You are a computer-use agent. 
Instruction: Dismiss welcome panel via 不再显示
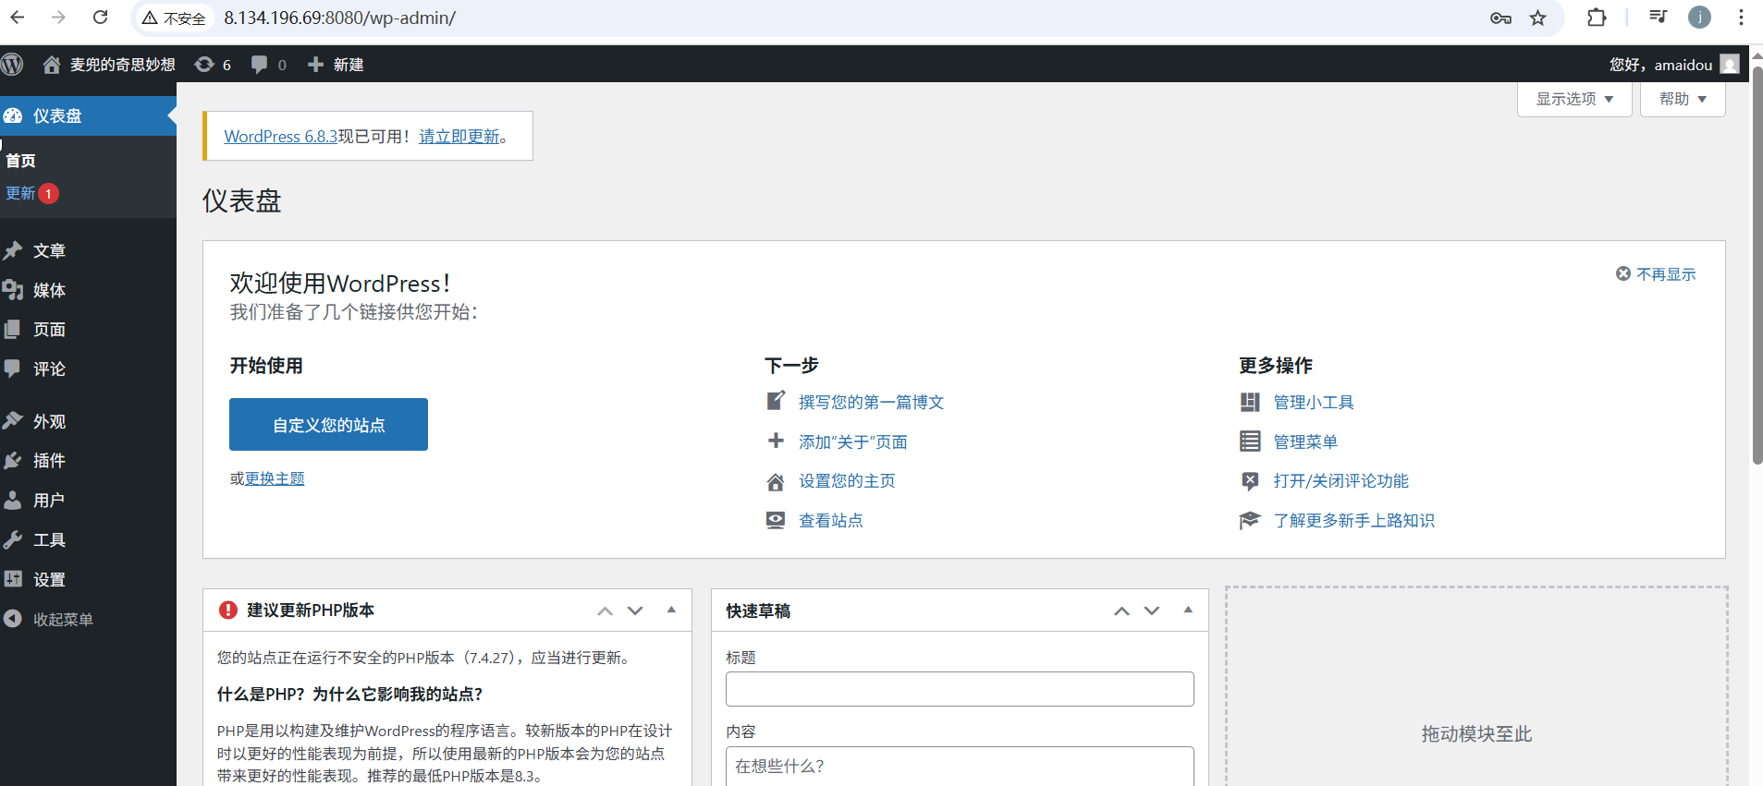pyautogui.click(x=1656, y=274)
